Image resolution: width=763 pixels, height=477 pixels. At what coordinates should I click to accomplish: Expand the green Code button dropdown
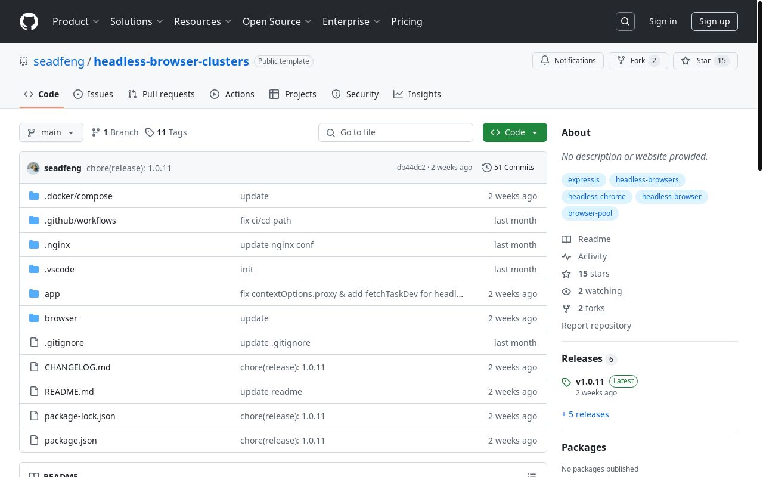pyautogui.click(x=535, y=132)
